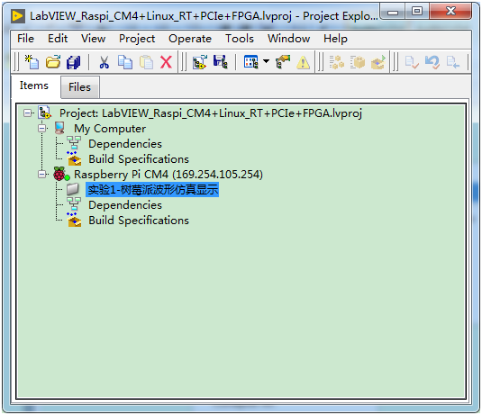Open the Edit menu
The height and width of the screenshot is (415, 482).
pos(58,39)
